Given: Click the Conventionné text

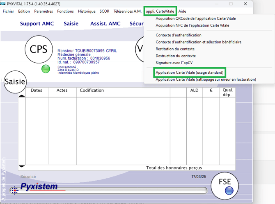Looking at the screenshot, I should pos(66,67).
